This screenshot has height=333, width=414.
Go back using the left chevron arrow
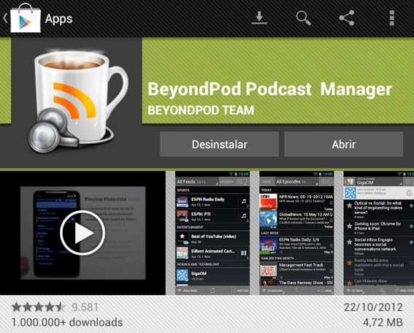(x=5, y=18)
